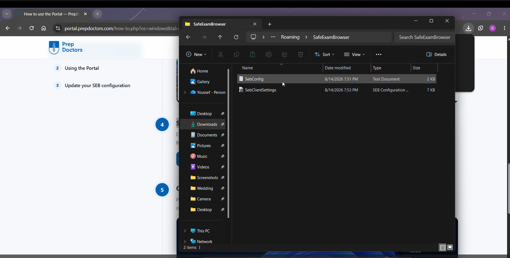Viewport: 510px width, 258px height.
Task: Click the Copy icon in Explorer toolbar
Action: click(x=236, y=54)
